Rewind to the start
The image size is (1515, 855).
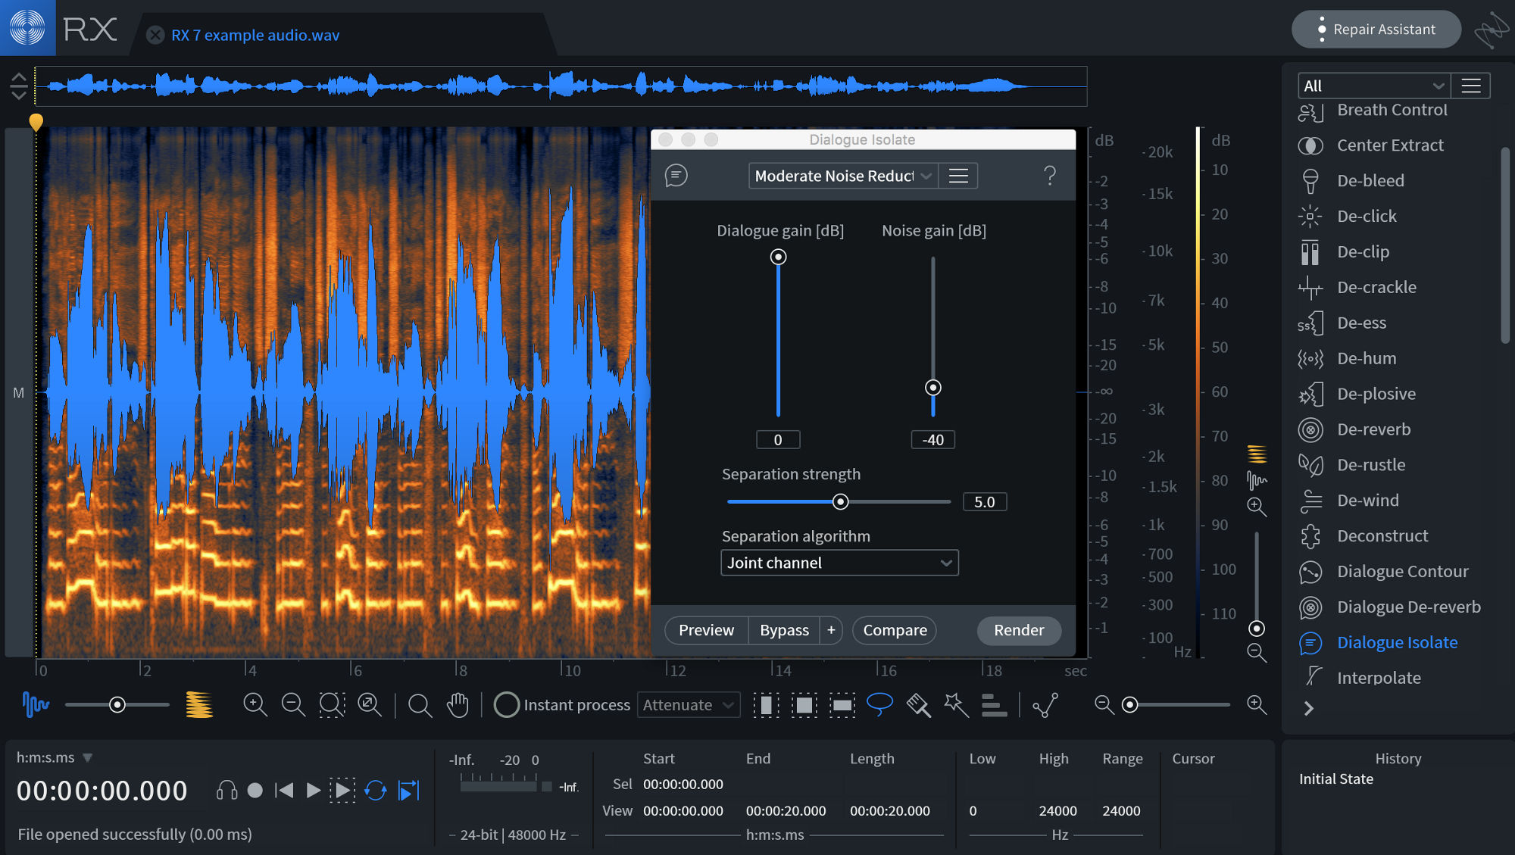coord(284,791)
